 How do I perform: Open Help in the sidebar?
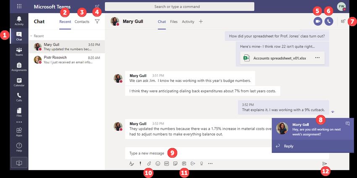(x=19, y=147)
